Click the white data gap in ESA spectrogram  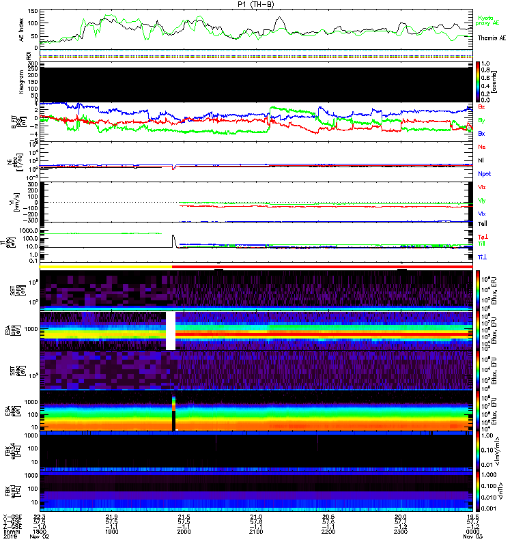click(x=171, y=331)
